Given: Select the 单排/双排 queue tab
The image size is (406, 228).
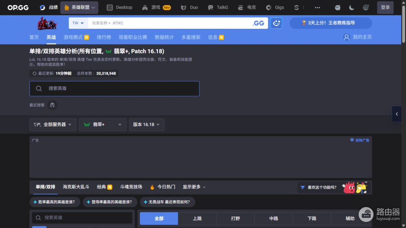Looking at the screenshot, I should 45,187.
